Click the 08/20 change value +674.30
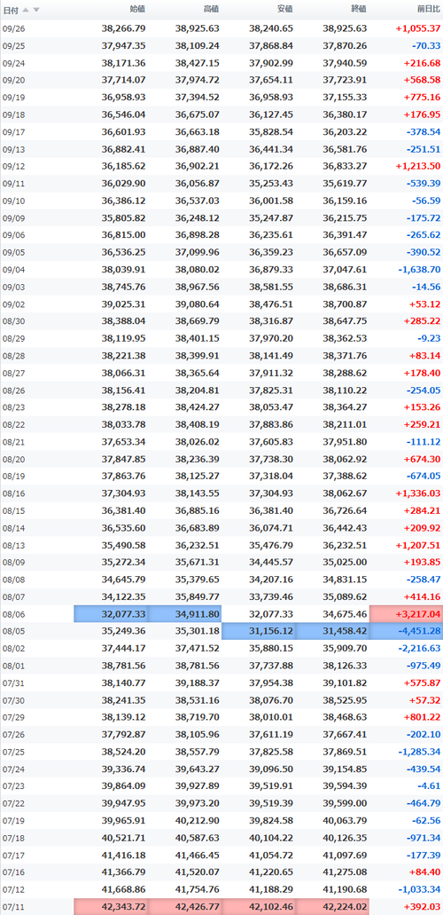 click(x=423, y=459)
